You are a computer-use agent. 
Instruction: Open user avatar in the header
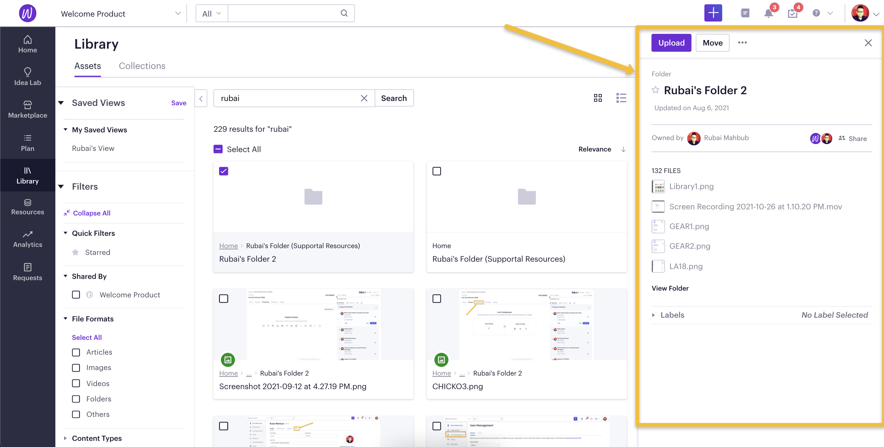pos(860,14)
